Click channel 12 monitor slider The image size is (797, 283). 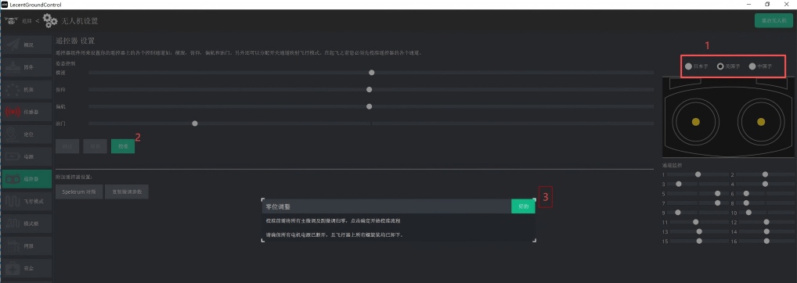coord(766,222)
